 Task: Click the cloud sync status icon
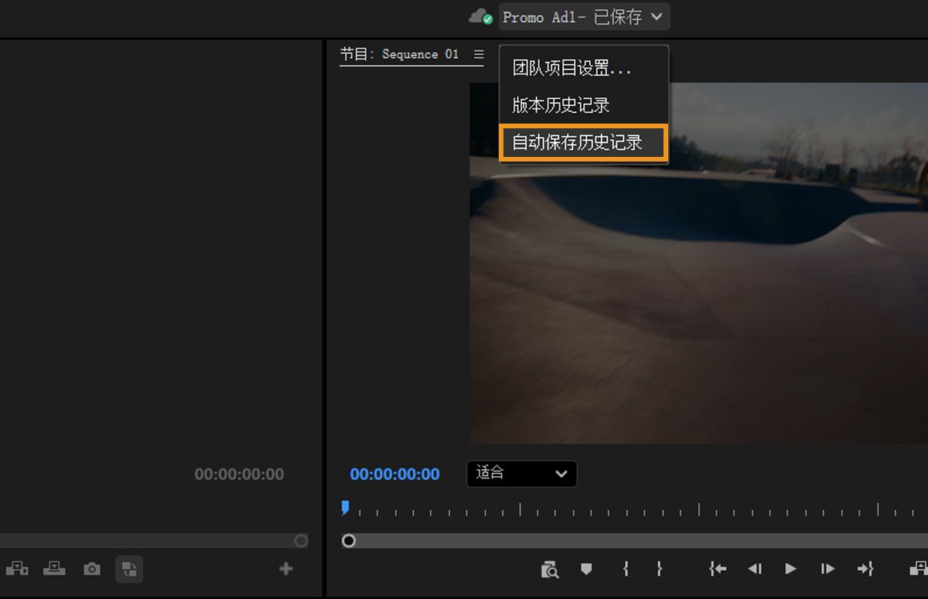(x=479, y=16)
